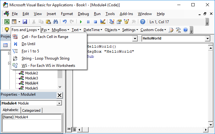Click the blue Help question mark icon
This screenshot has height=134, width=215.
143,22
